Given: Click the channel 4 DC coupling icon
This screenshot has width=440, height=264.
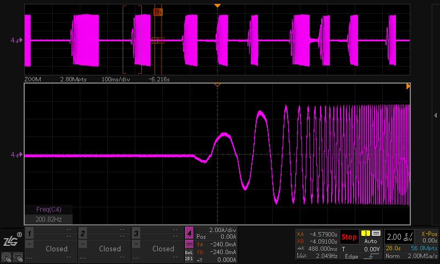Looking at the screenshot, I should 189,245.
